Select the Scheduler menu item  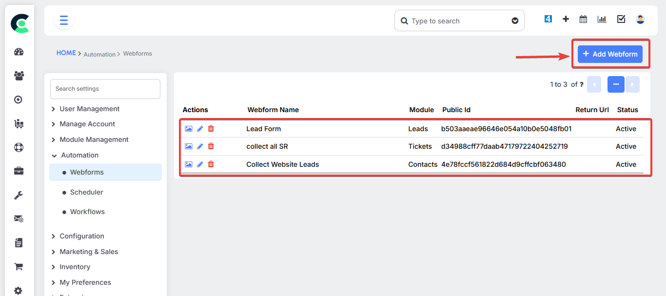point(87,192)
